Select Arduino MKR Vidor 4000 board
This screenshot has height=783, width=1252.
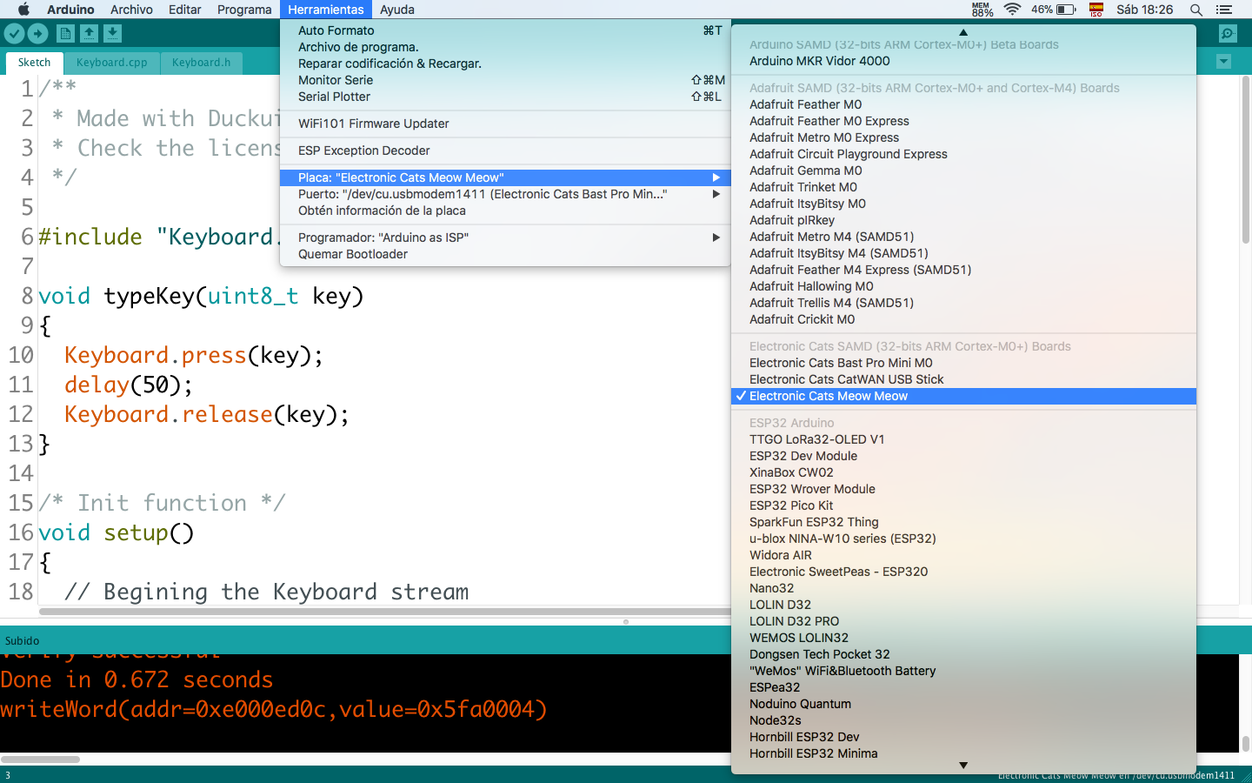[x=964, y=61]
